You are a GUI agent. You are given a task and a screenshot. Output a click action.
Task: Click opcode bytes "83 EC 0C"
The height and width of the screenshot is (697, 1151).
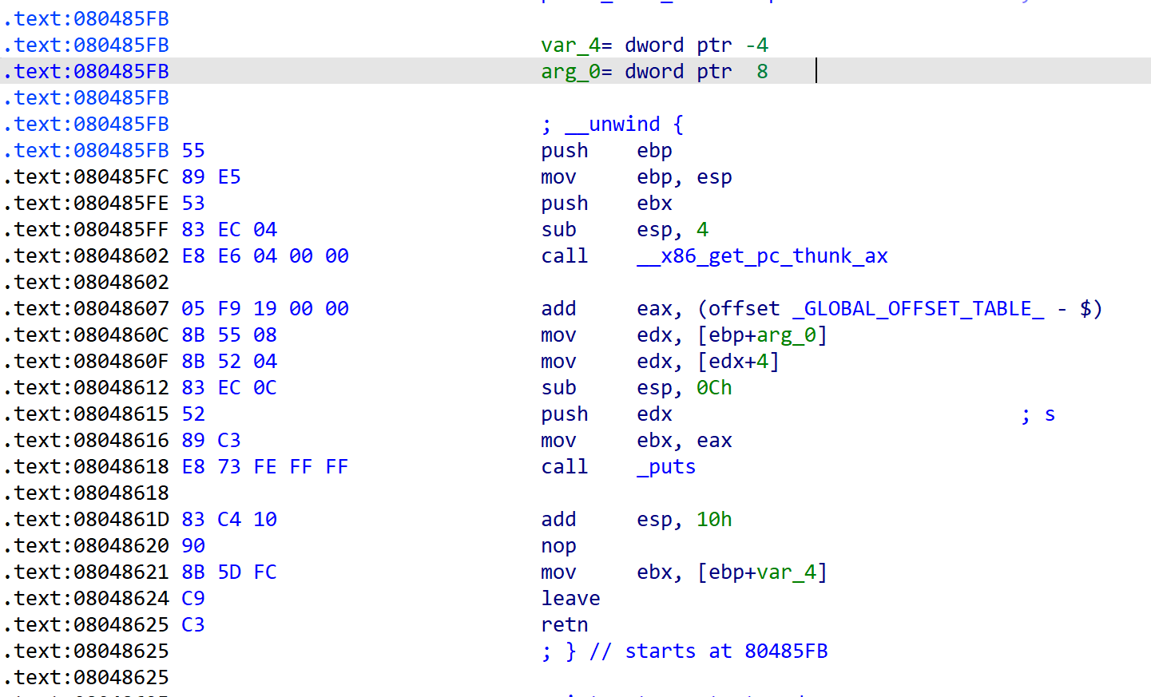[x=229, y=387]
